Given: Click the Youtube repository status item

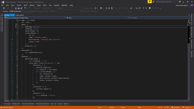Looking at the screenshot, I should tap(175, 107).
